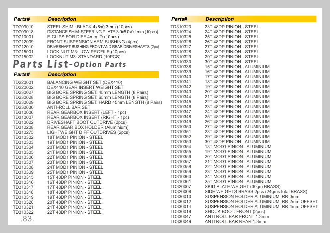The height and width of the screenshot is (233, 330).
Task: Click the Parts List-Option Parts heading
Action: (x=69, y=64)
